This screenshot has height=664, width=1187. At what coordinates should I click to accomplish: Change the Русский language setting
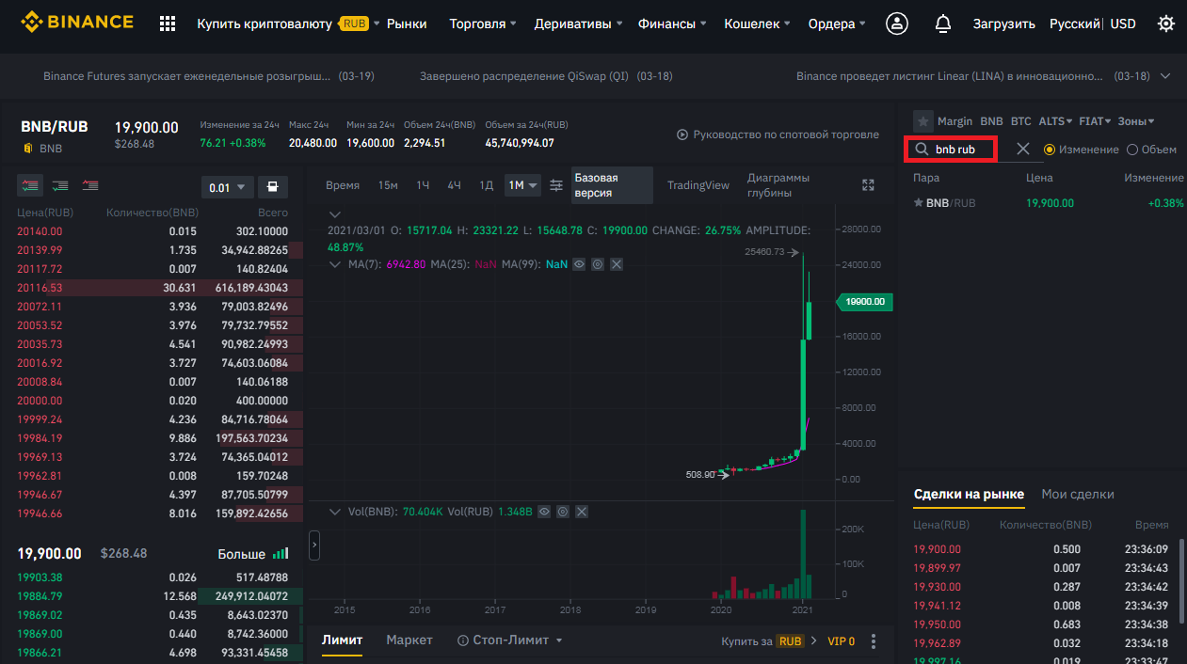(x=1075, y=24)
